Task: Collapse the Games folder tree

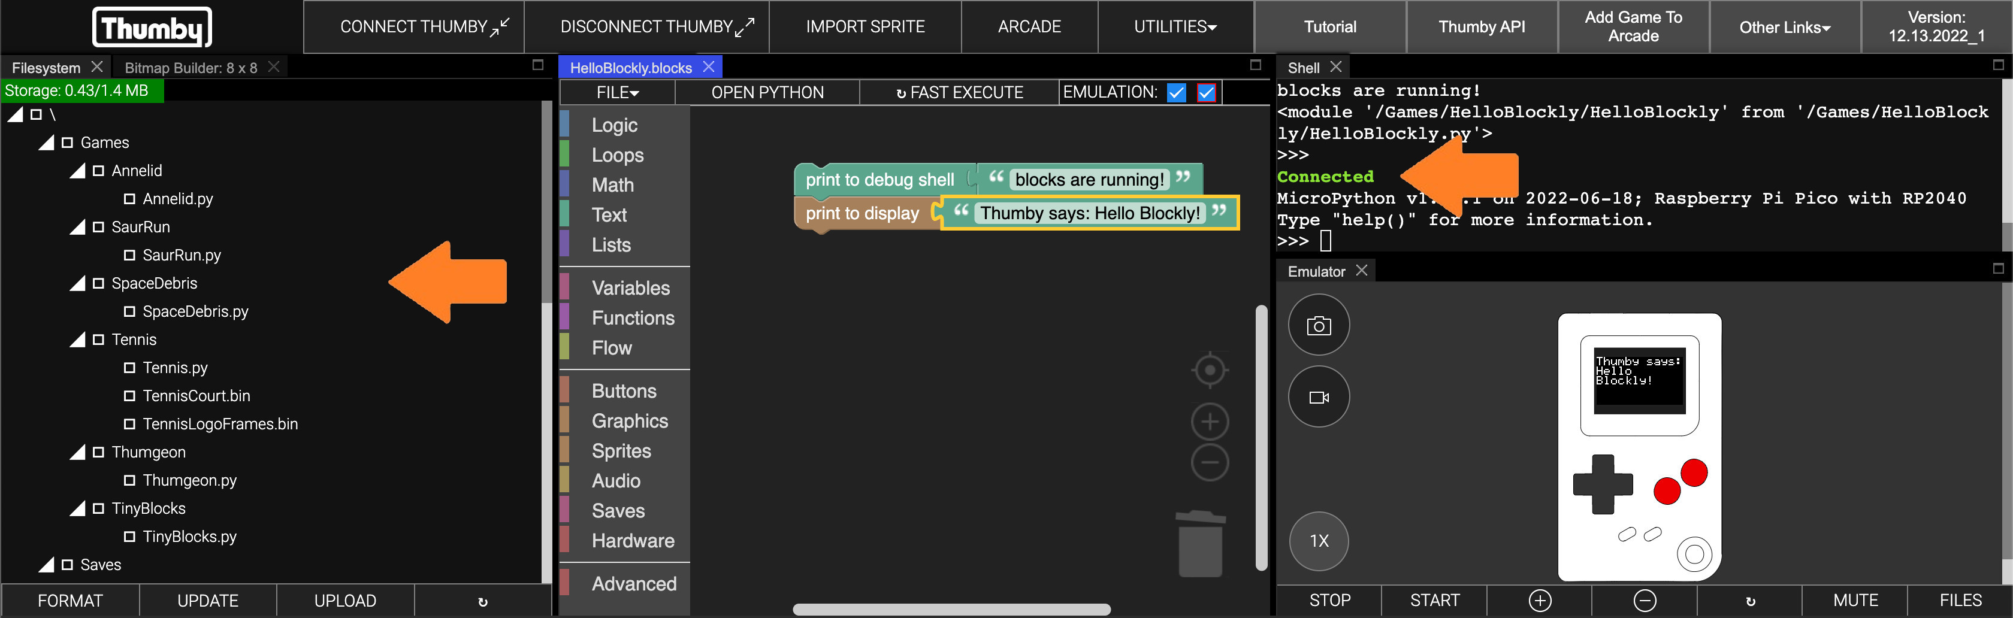Action: (x=46, y=143)
